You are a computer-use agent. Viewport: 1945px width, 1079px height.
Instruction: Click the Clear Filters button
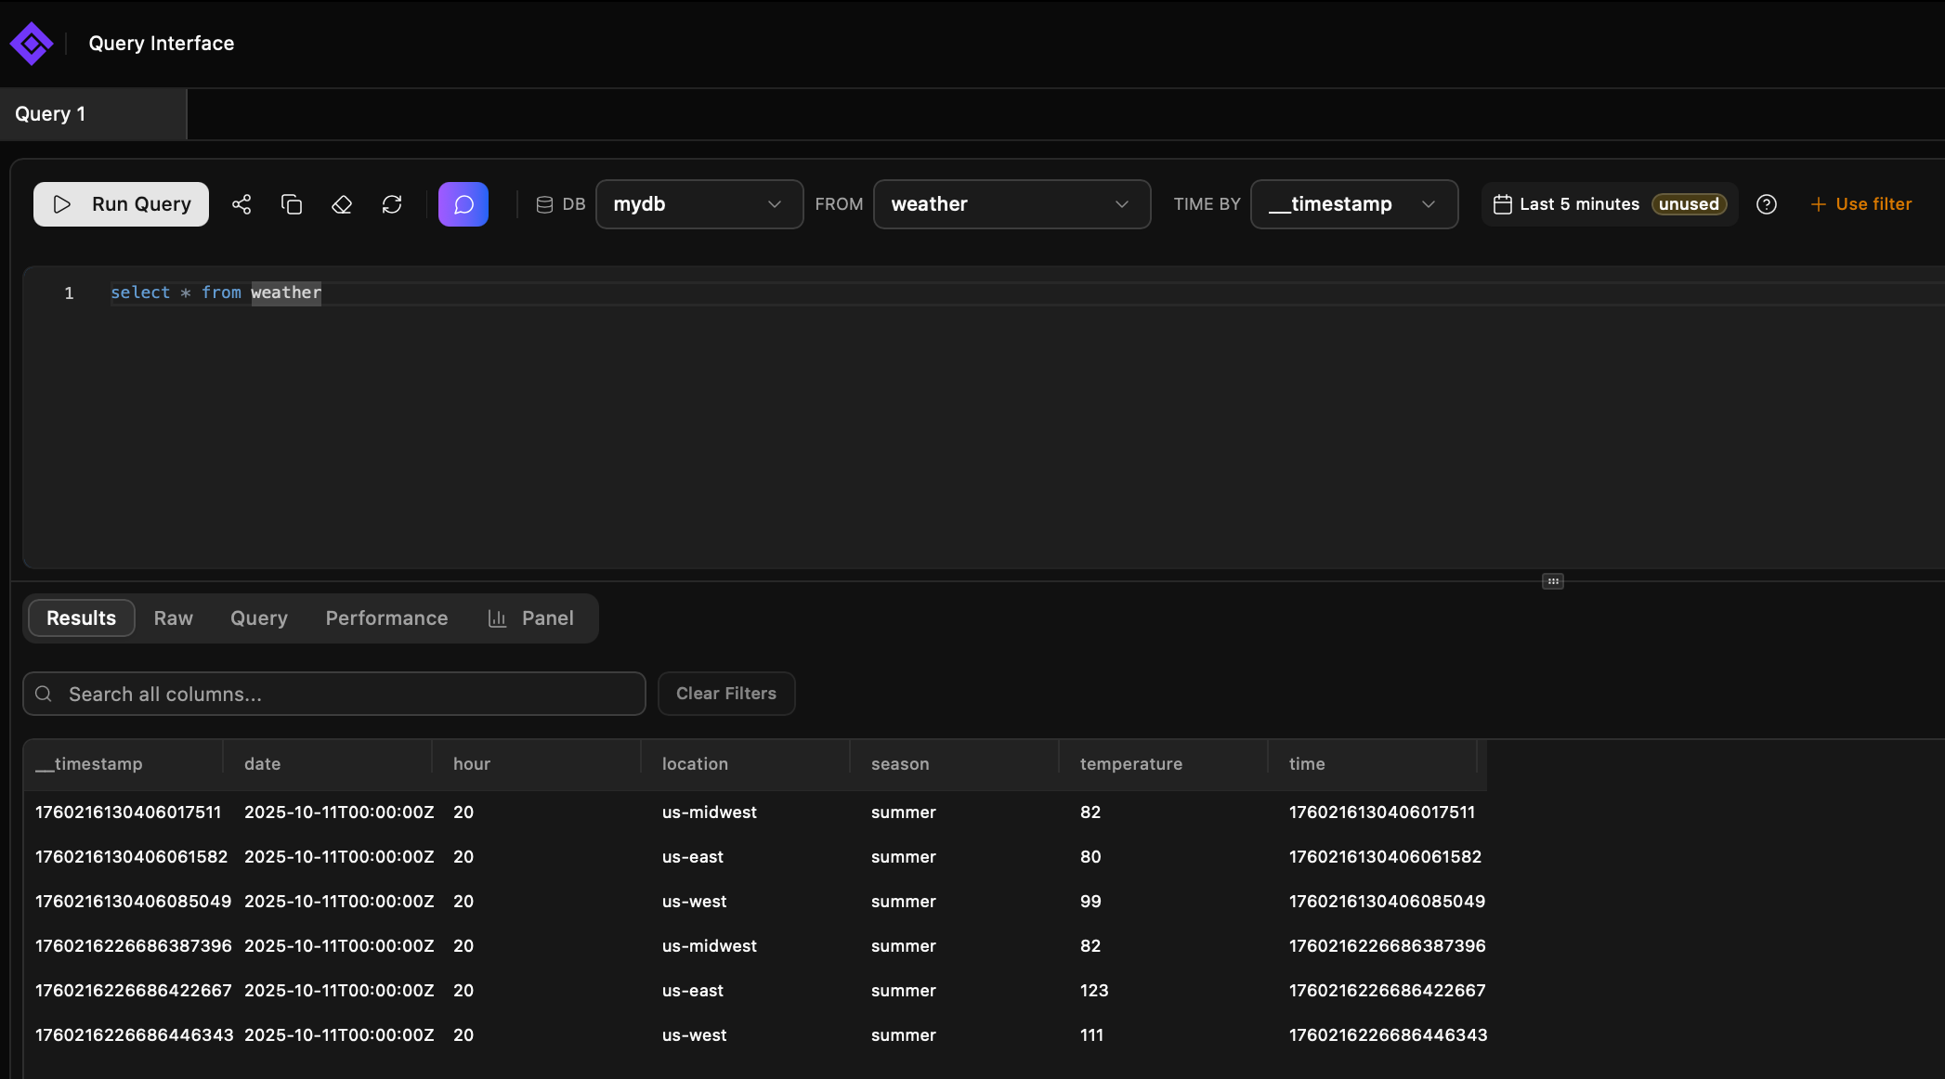coord(725,694)
